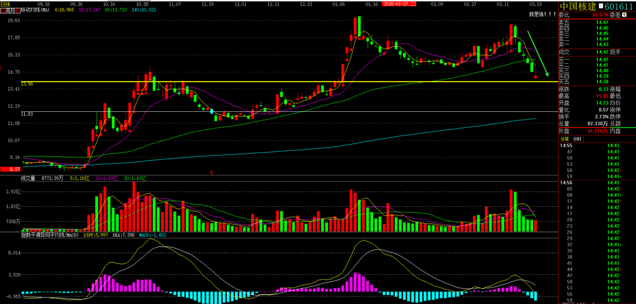Click the 03.23 date axis label
The height and width of the screenshot is (304, 636).
(536, 4)
